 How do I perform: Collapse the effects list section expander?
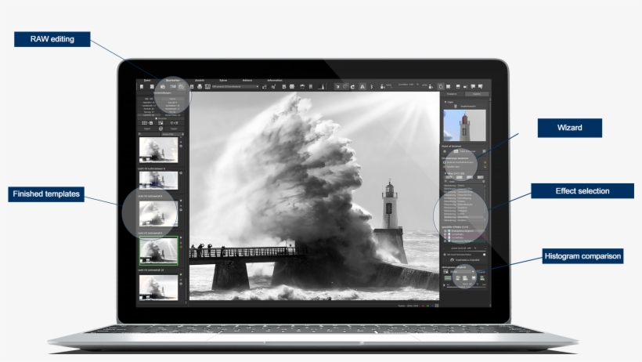445,173
